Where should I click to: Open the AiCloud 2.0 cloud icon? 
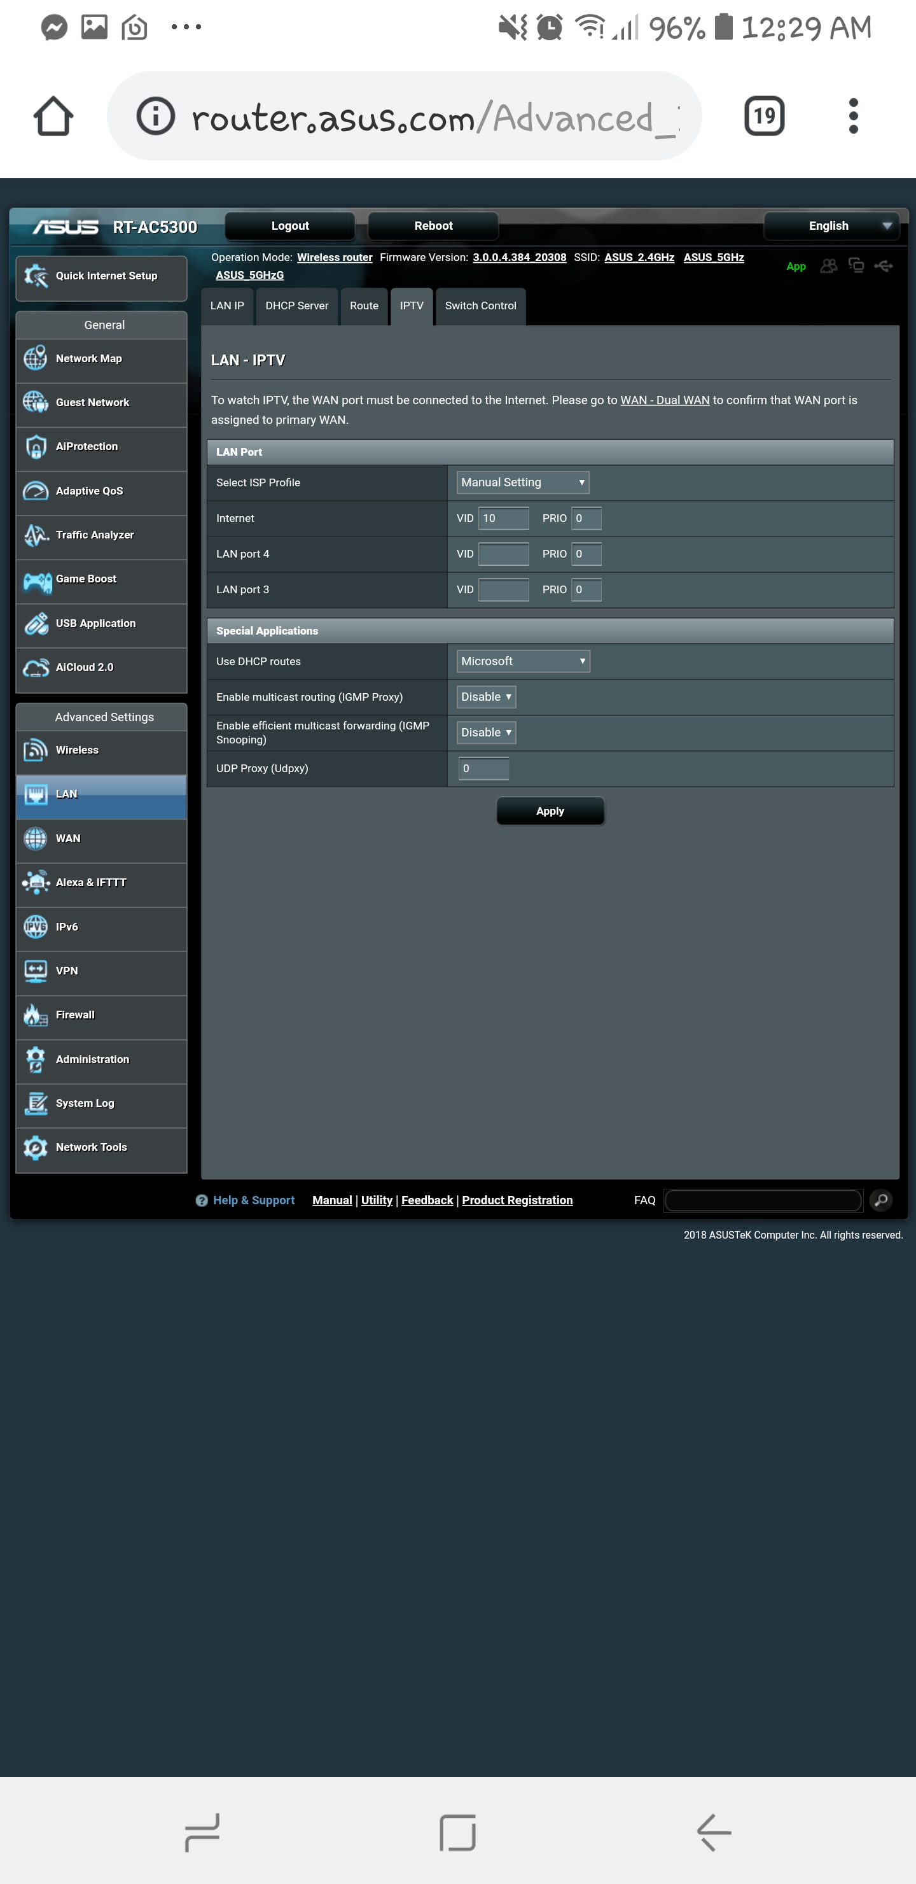(x=36, y=667)
